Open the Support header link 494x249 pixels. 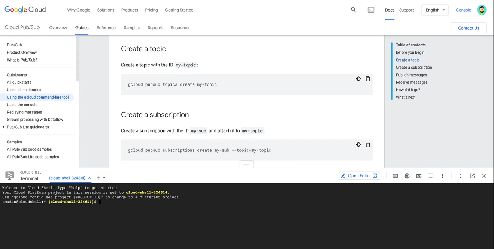(x=406, y=10)
